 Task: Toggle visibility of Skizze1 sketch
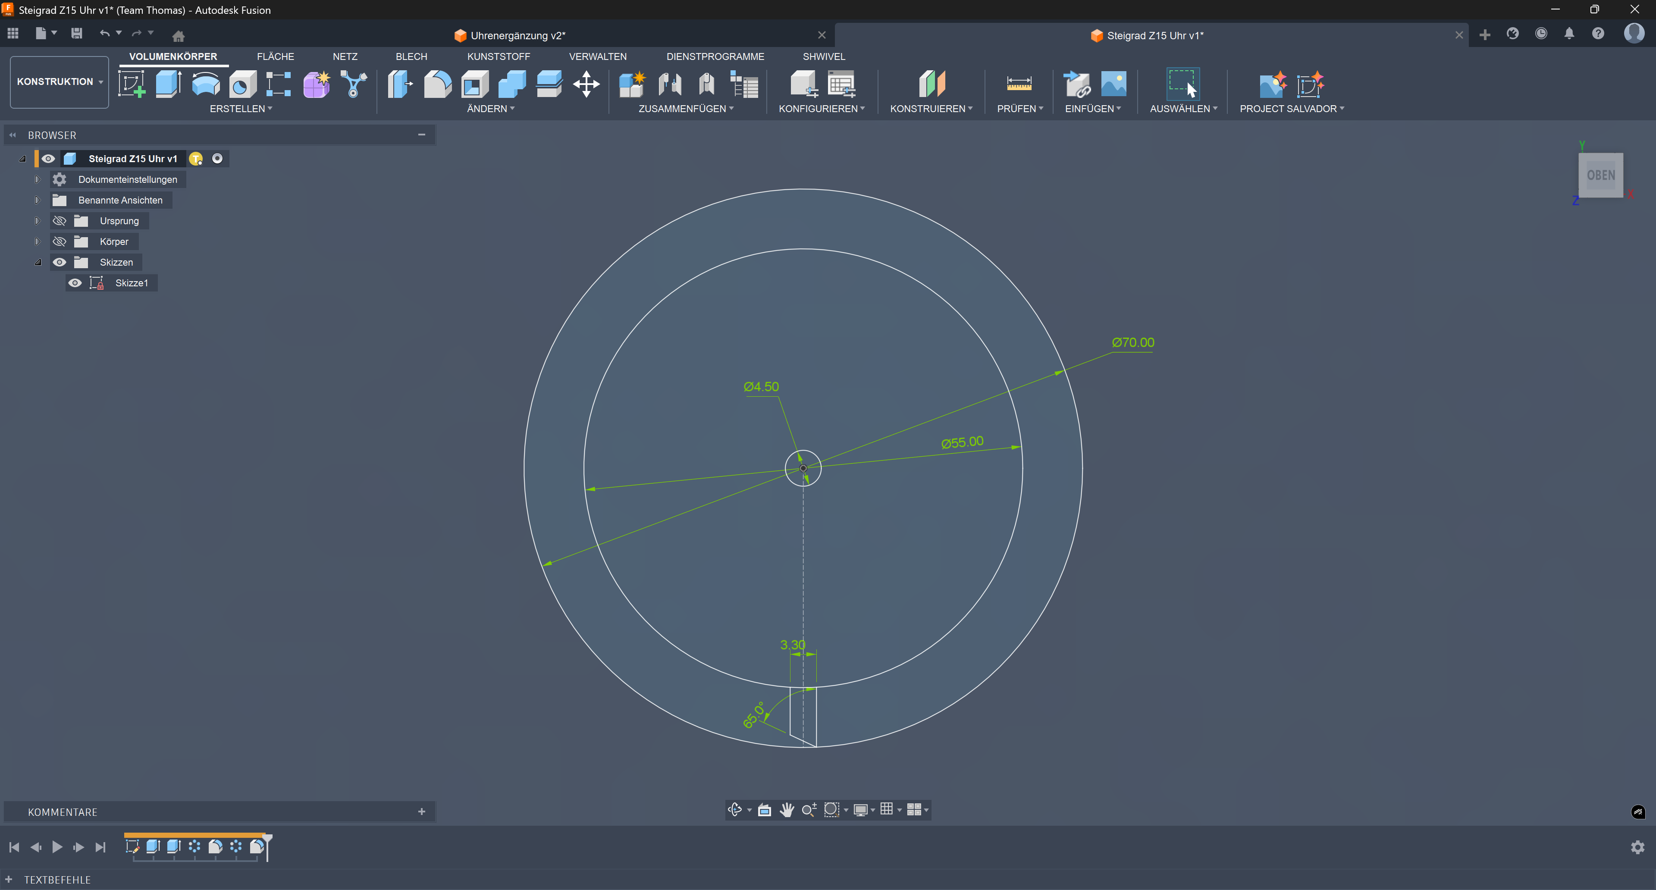(x=75, y=283)
